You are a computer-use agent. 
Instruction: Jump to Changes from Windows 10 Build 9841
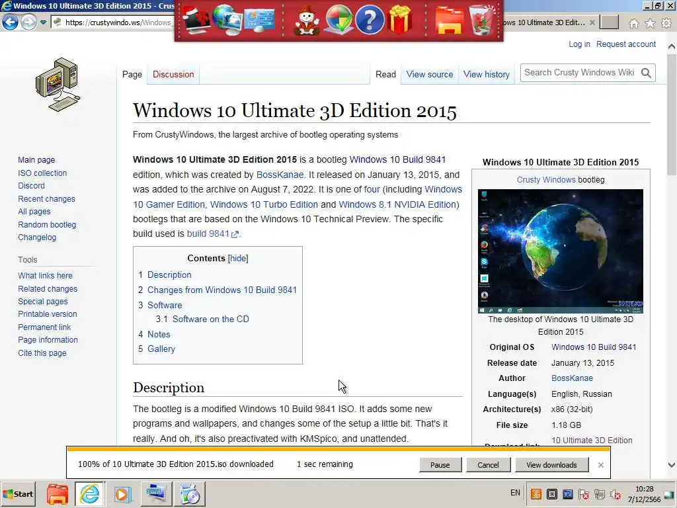click(x=222, y=290)
